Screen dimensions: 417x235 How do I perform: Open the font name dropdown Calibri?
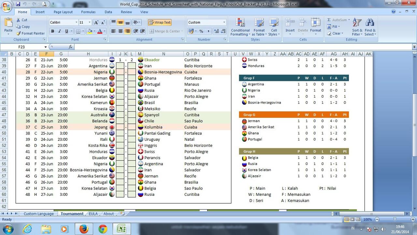coord(76,23)
